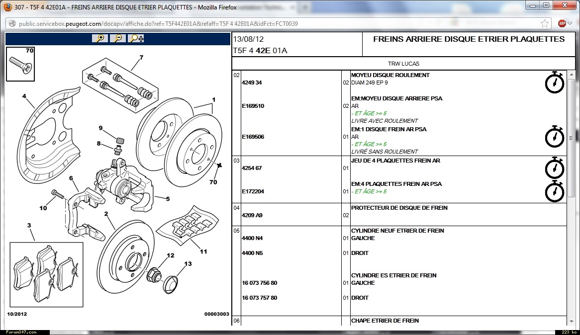Select part number 4249 34
The width and height of the screenshot is (580, 335).
coord(252,83)
